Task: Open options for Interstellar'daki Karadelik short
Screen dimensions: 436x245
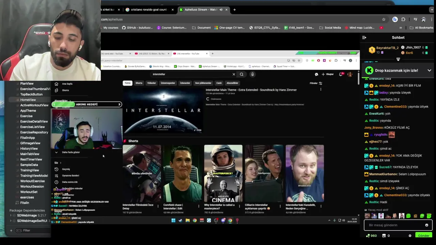Action: pyautogui.click(x=321, y=206)
